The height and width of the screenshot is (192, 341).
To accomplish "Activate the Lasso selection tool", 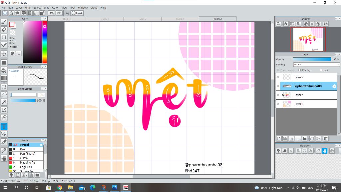I will tap(4, 94).
